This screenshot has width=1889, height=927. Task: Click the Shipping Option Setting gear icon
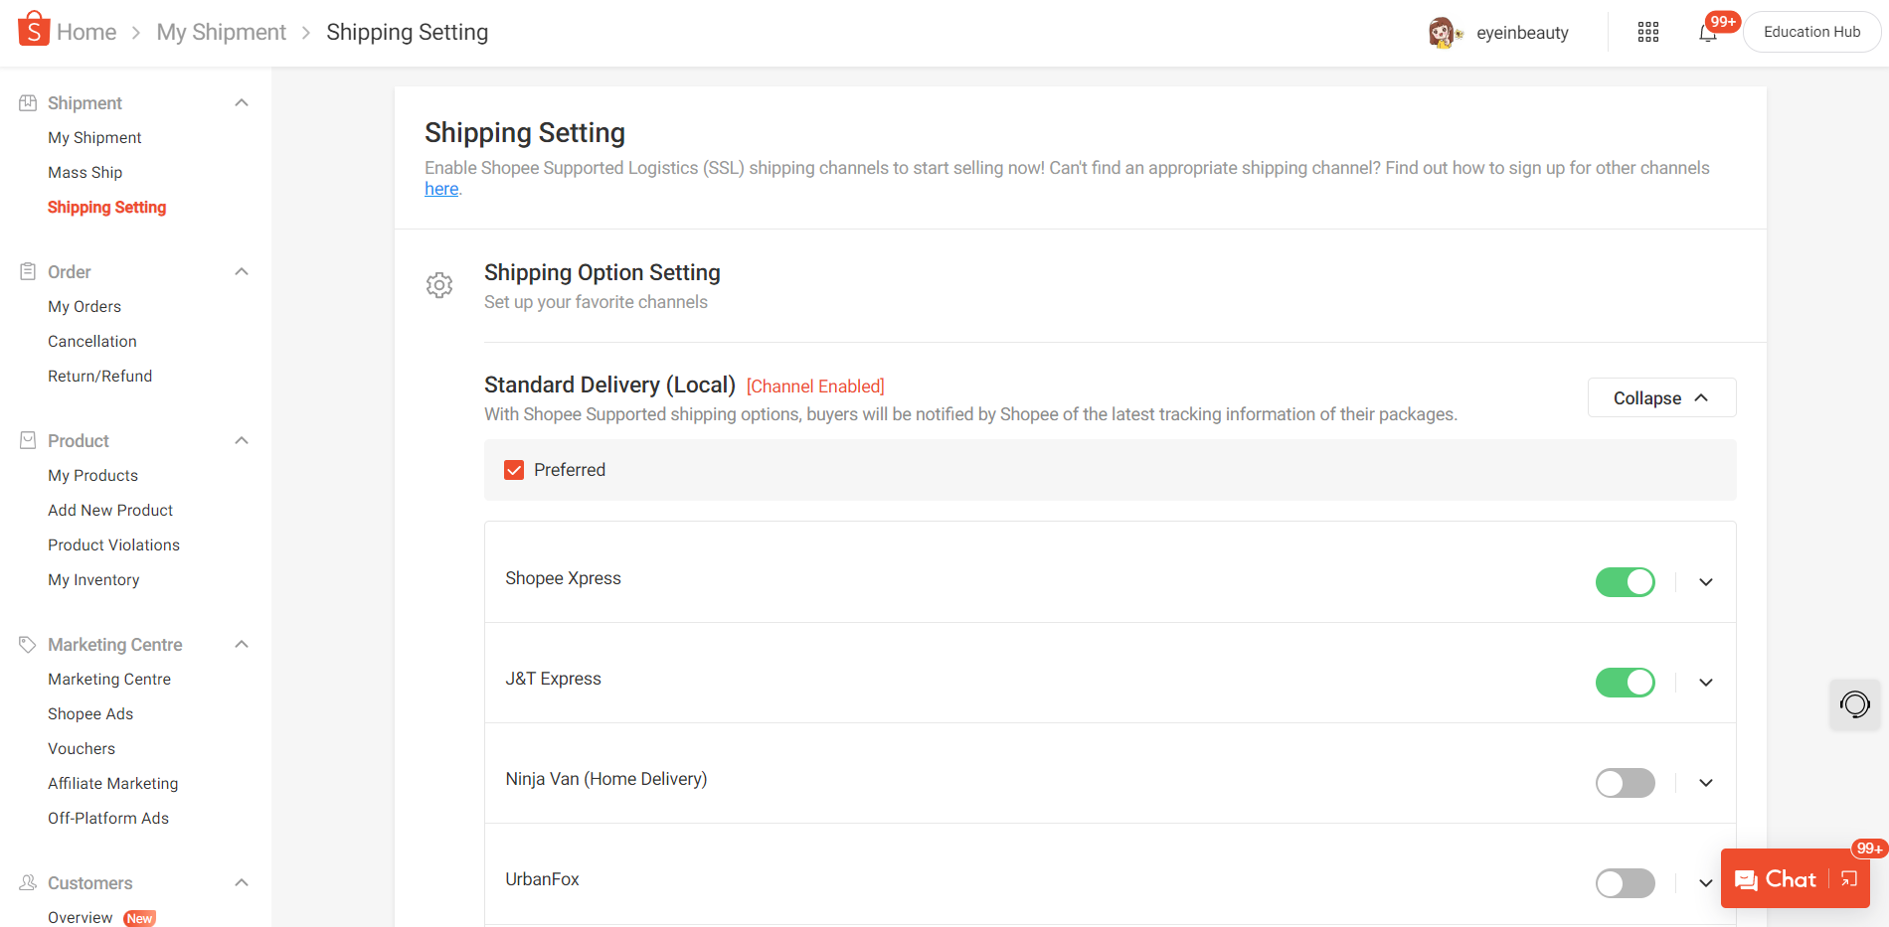(x=439, y=285)
